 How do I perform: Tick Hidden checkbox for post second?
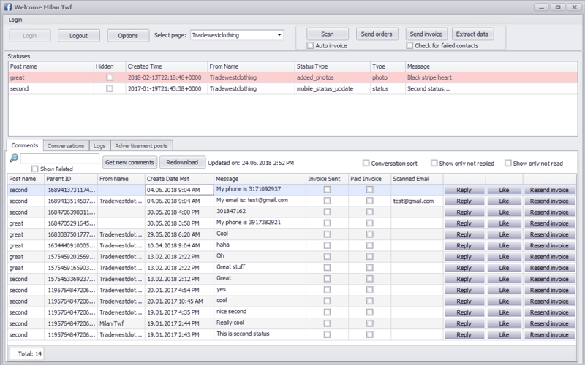tap(110, 88)
